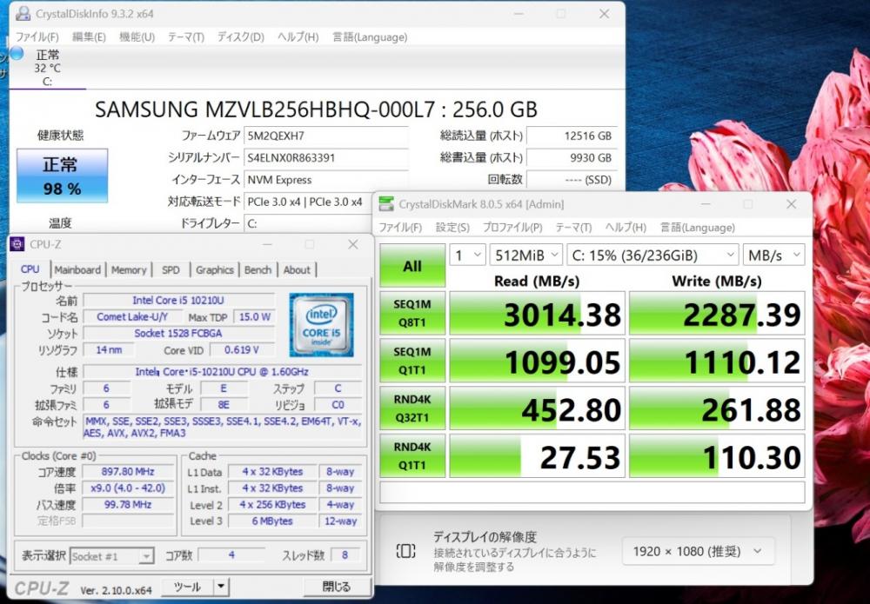The width and height of the screenshot is (870, 604).
Task: Open ファイル(F) menu in CrystalDiskMark
Action: [x=400, y=228]
